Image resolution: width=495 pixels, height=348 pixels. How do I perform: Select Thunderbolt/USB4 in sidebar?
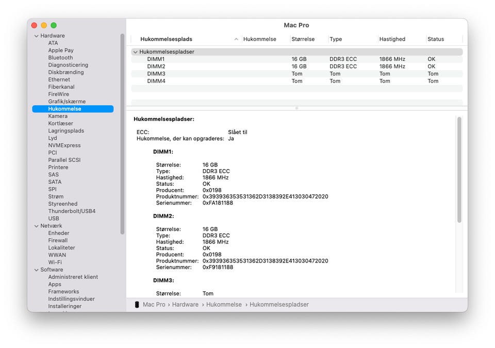click(72, 211)
